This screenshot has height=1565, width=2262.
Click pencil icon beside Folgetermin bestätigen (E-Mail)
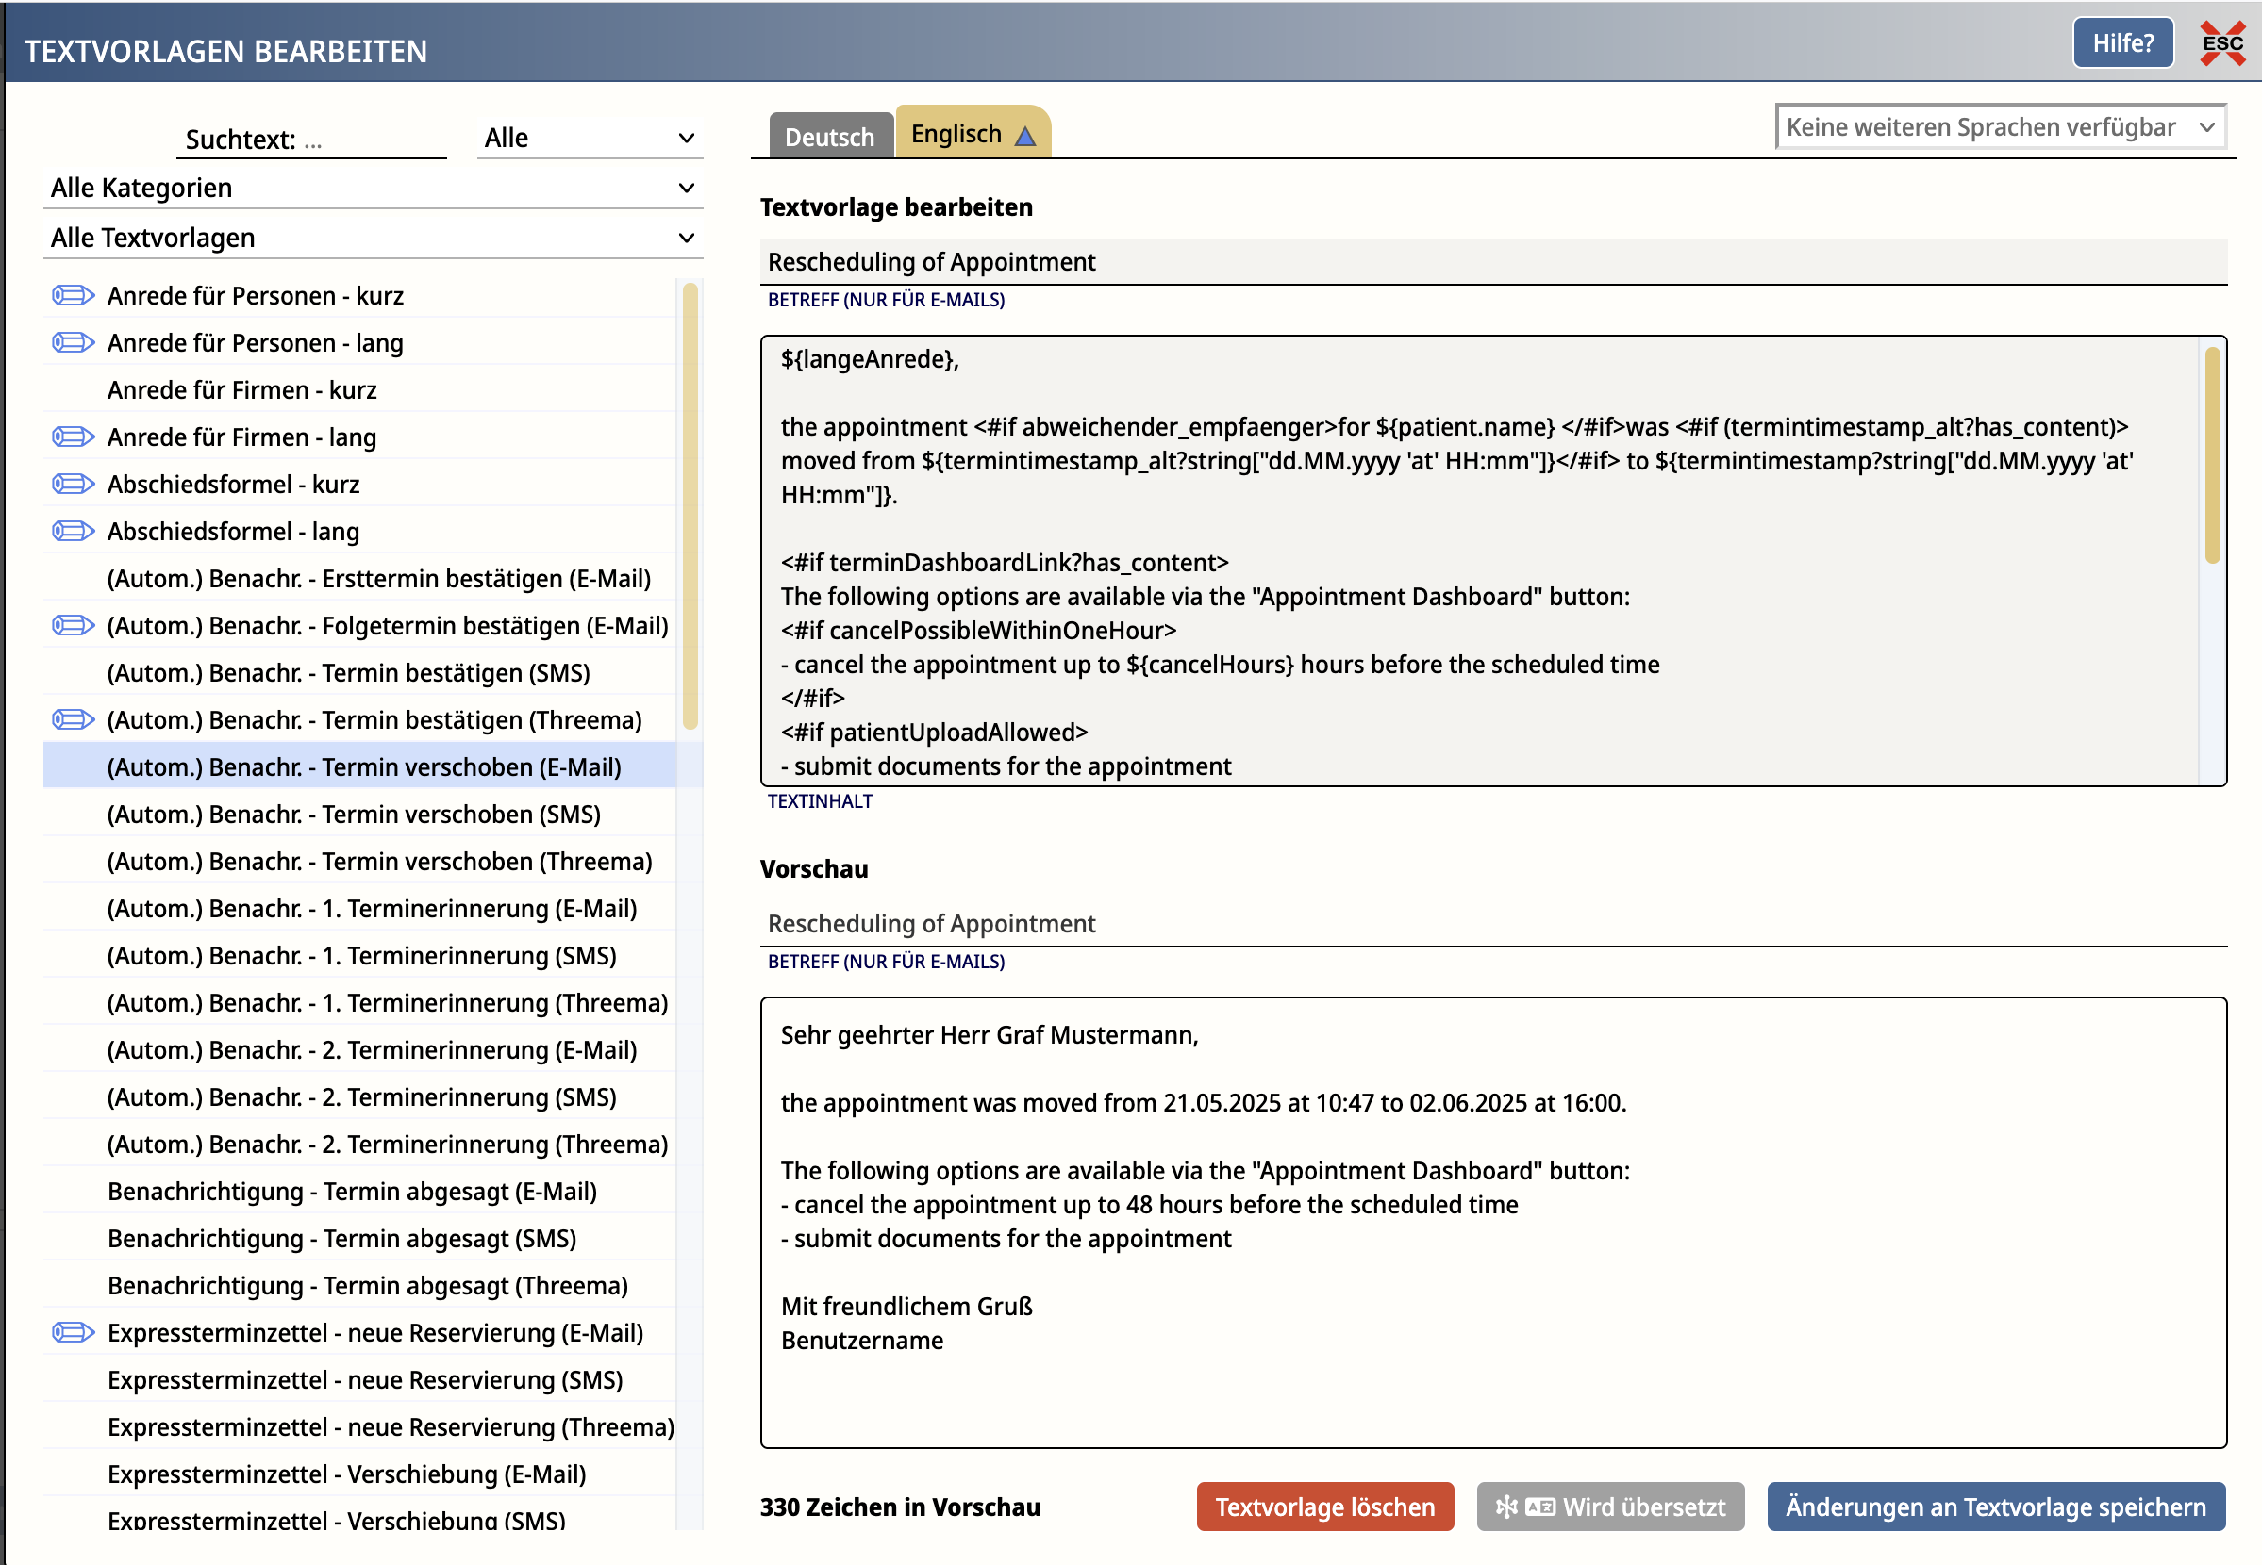(74, 625)
